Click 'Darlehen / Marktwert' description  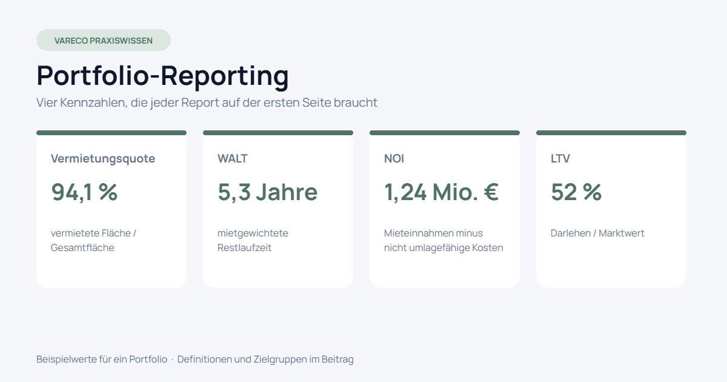pos(597,233)
